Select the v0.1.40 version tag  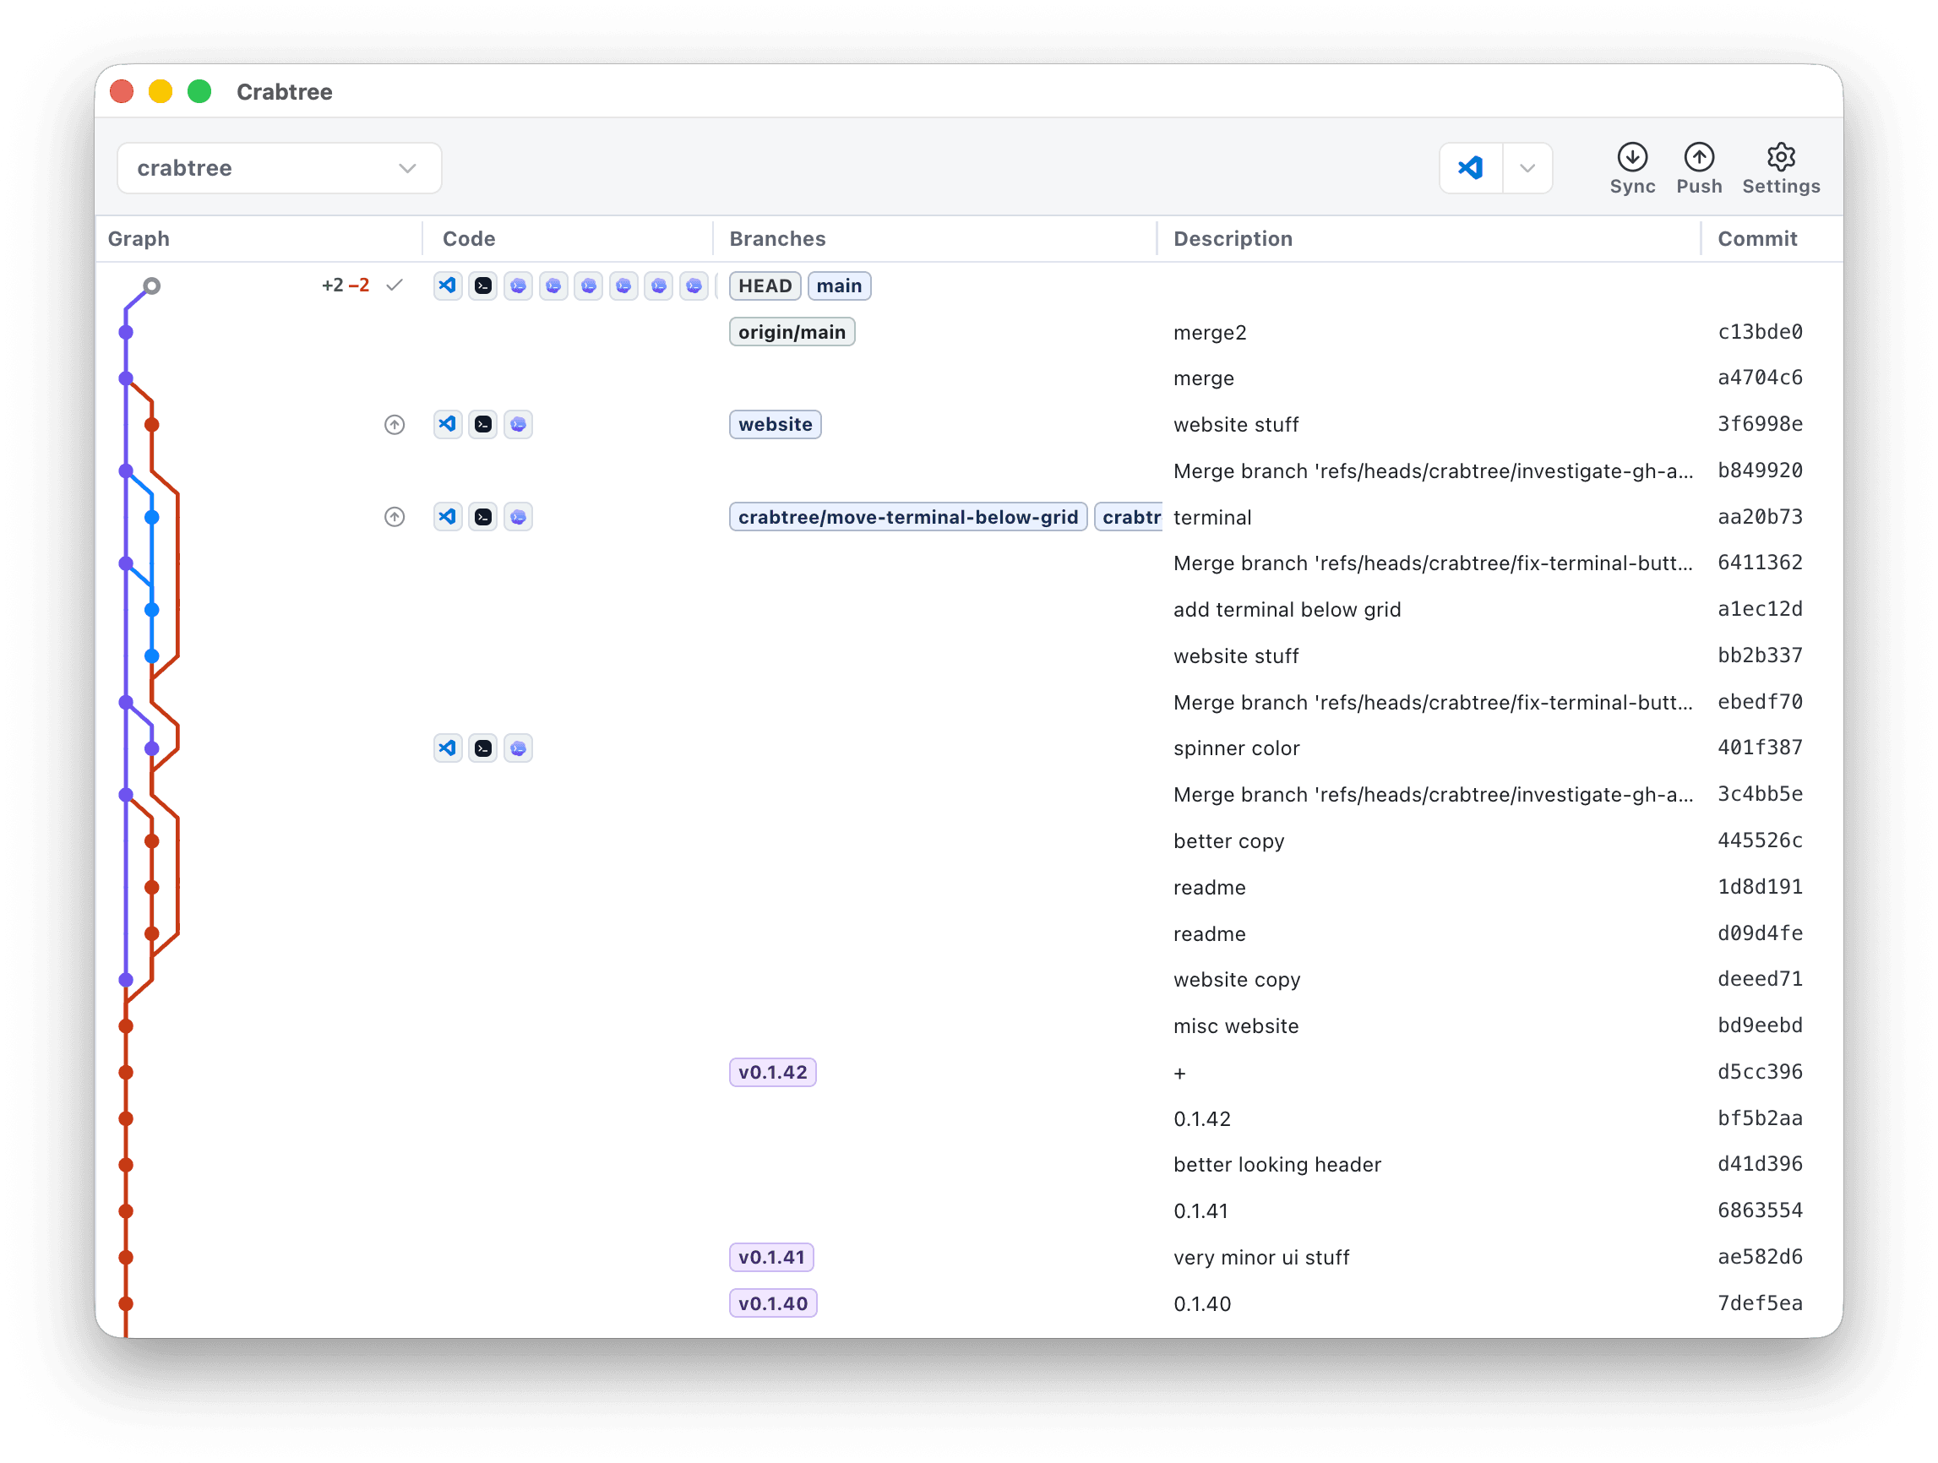(773, 1303)
